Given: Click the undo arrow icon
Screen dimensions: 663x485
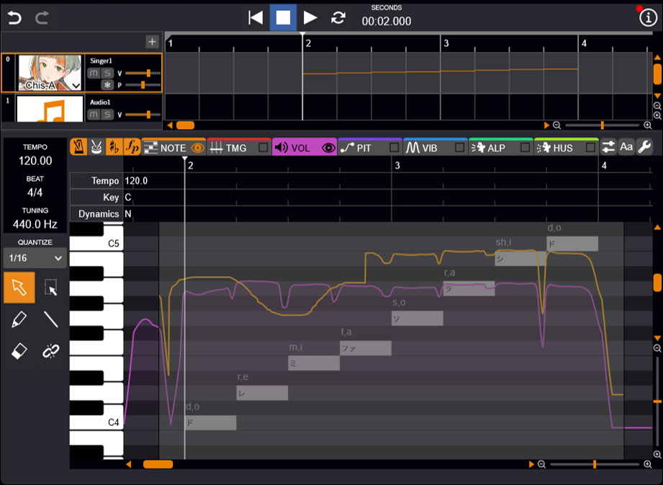Looking at the screenshot, I should pyautogui.click(x=14, y=17).
